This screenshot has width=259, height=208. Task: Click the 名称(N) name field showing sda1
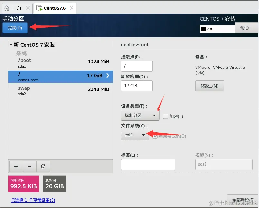[x=224, y=164]
